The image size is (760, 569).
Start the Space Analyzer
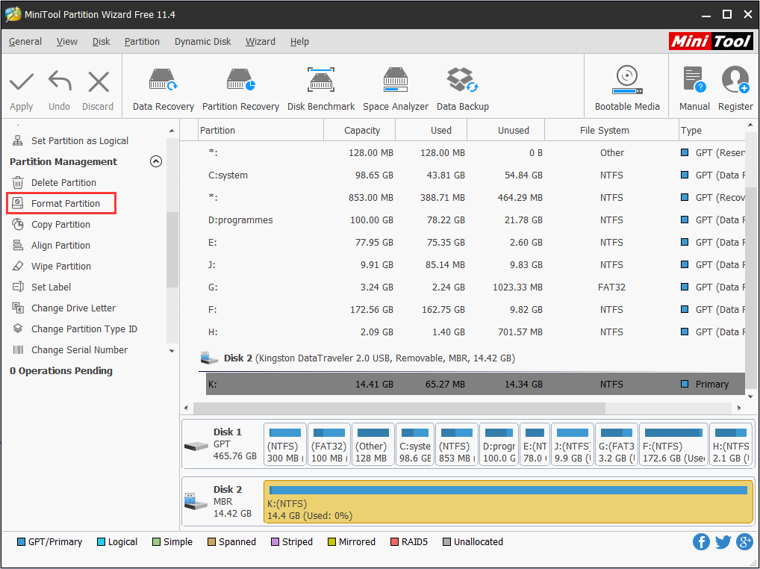click(395, 89)
